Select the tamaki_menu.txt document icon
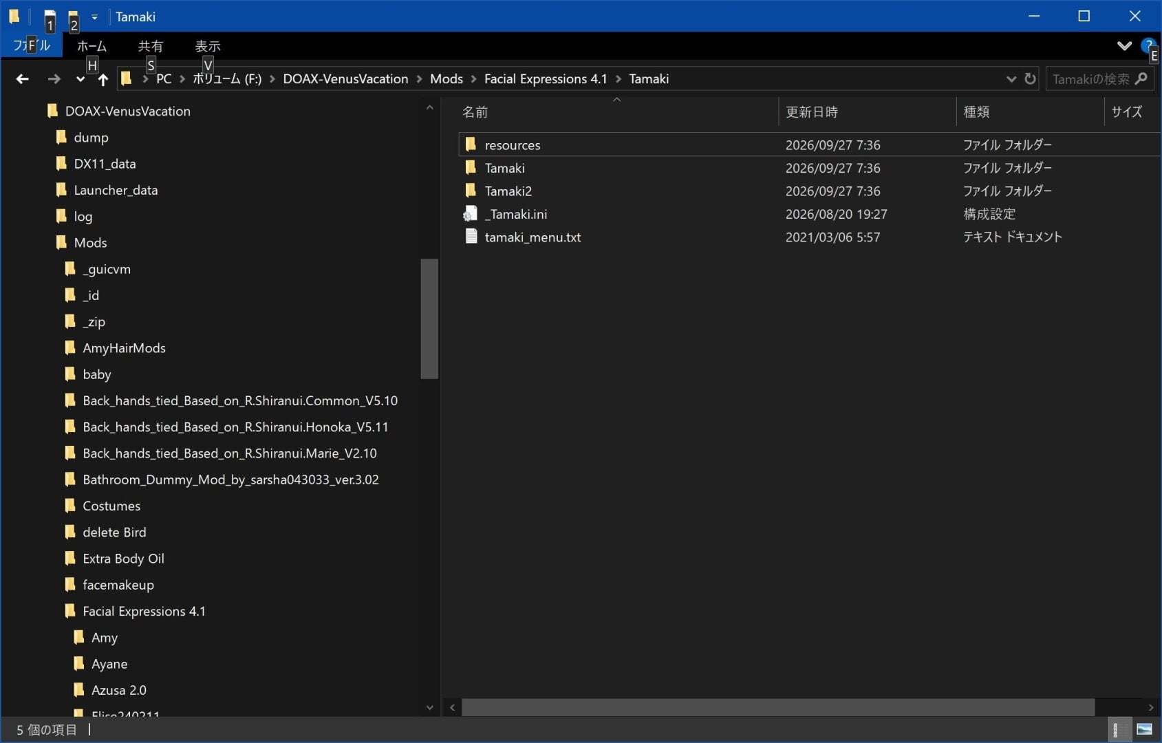The image size is (1162, 743). coord(471,237)
